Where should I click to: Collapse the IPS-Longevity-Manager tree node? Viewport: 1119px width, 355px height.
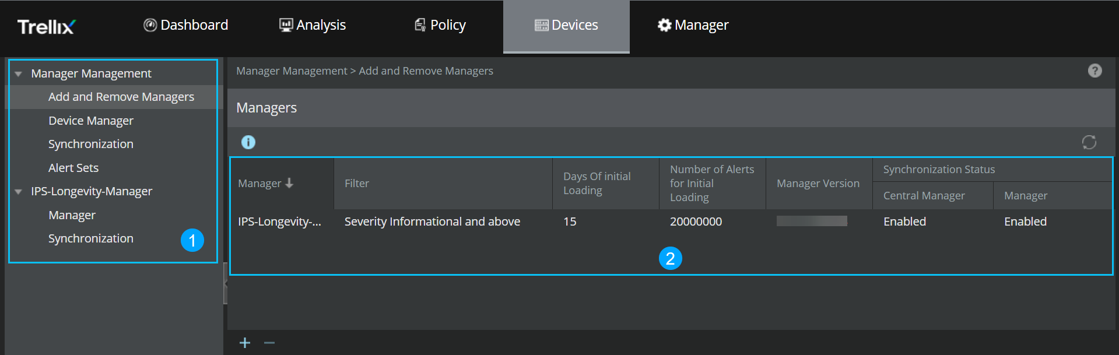pyautogui.click(x=19, y=192)
